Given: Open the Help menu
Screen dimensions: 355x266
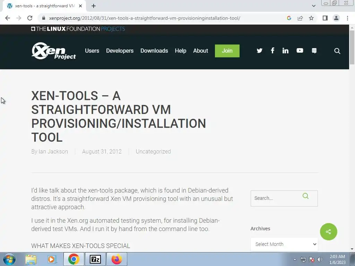Looking at the screenshot, I should (x=180, y=51).
